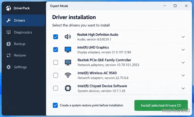Uncheck Realtek High Definition Audio driver
194x117 pixels.
55,37
